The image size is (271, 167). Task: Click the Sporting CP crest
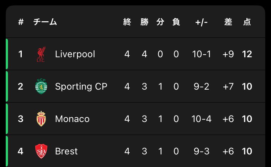coord(41,86)
